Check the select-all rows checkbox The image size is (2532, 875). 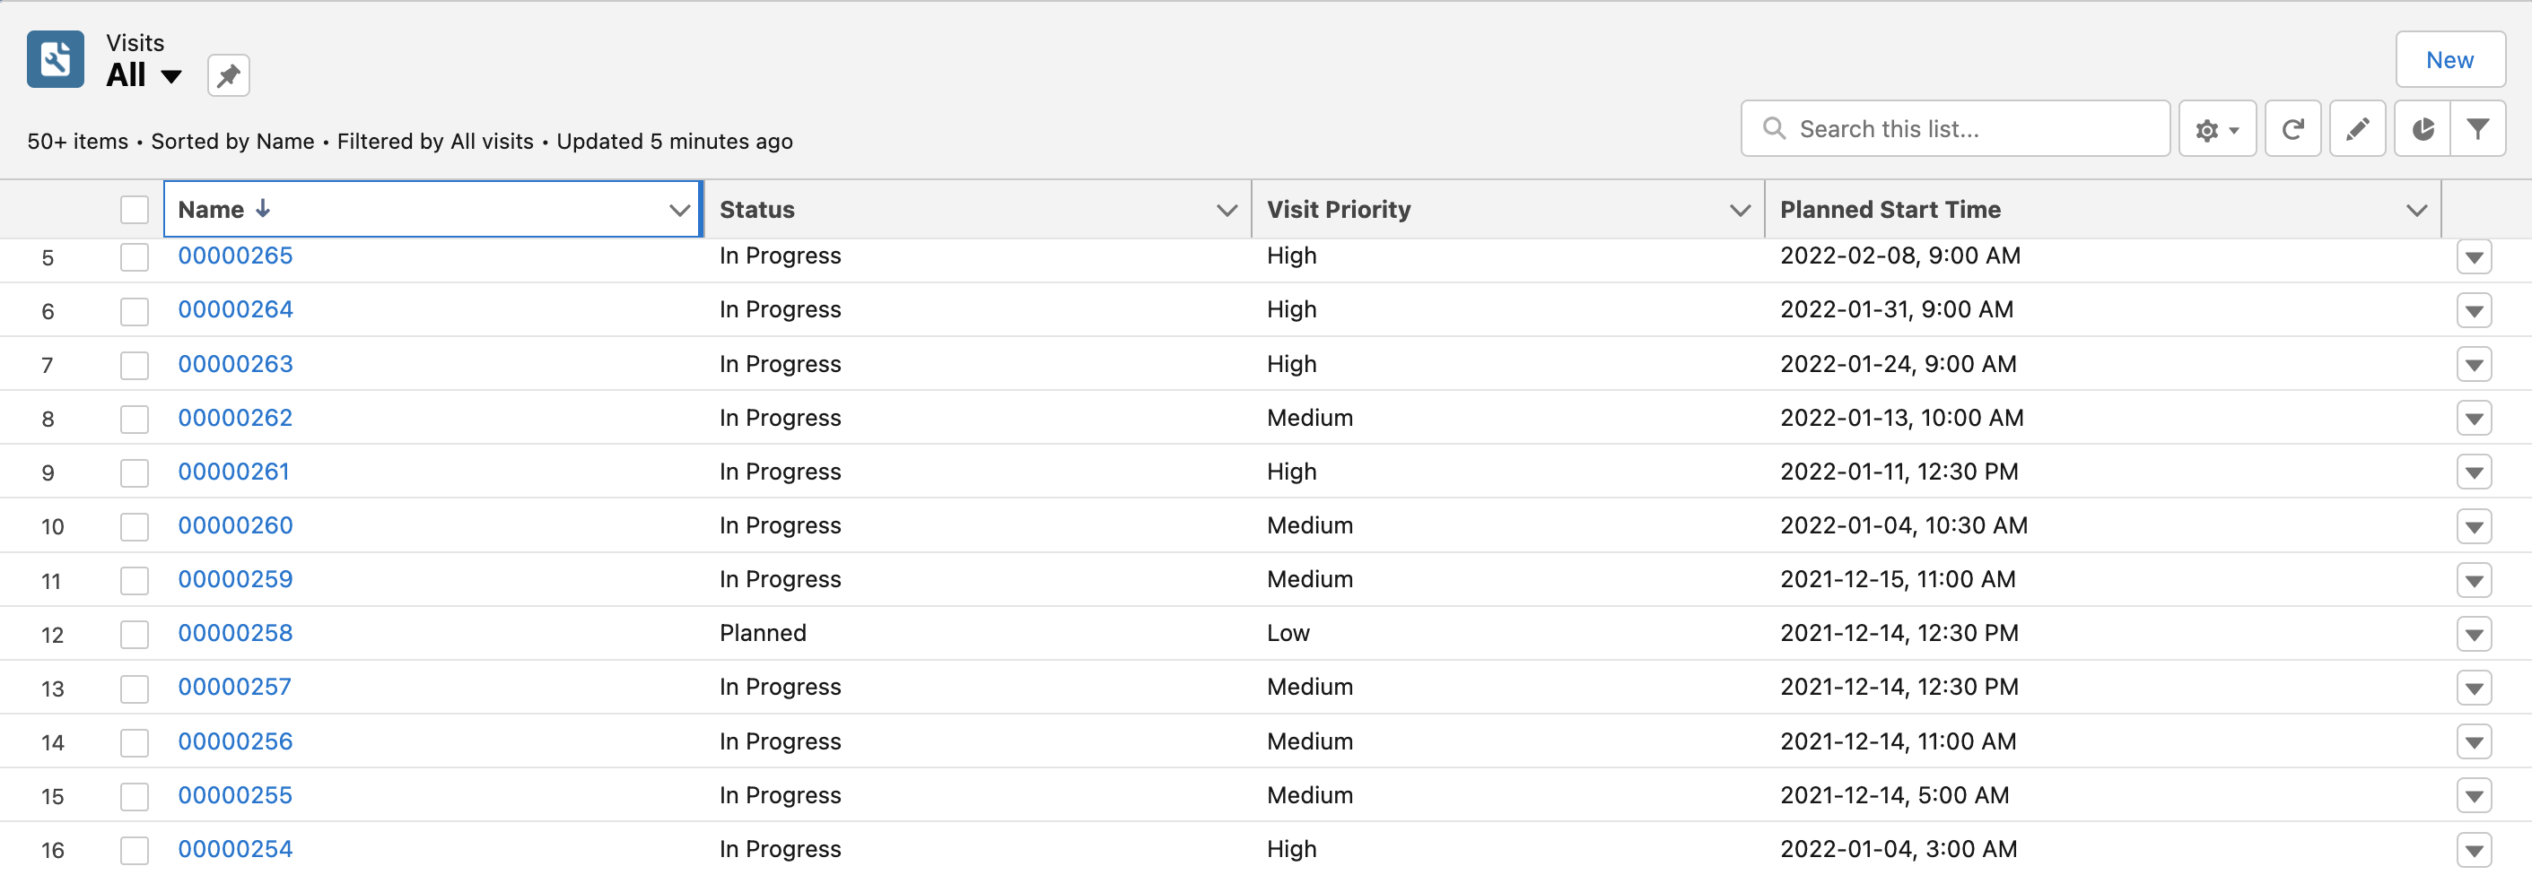(135, 209)
